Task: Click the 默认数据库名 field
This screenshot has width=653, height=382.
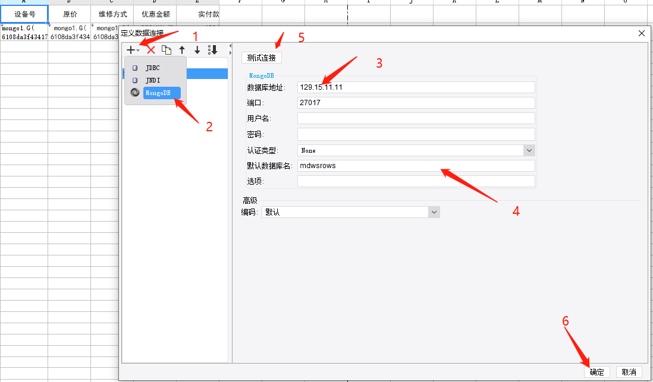Action: [x=416, y=166]
